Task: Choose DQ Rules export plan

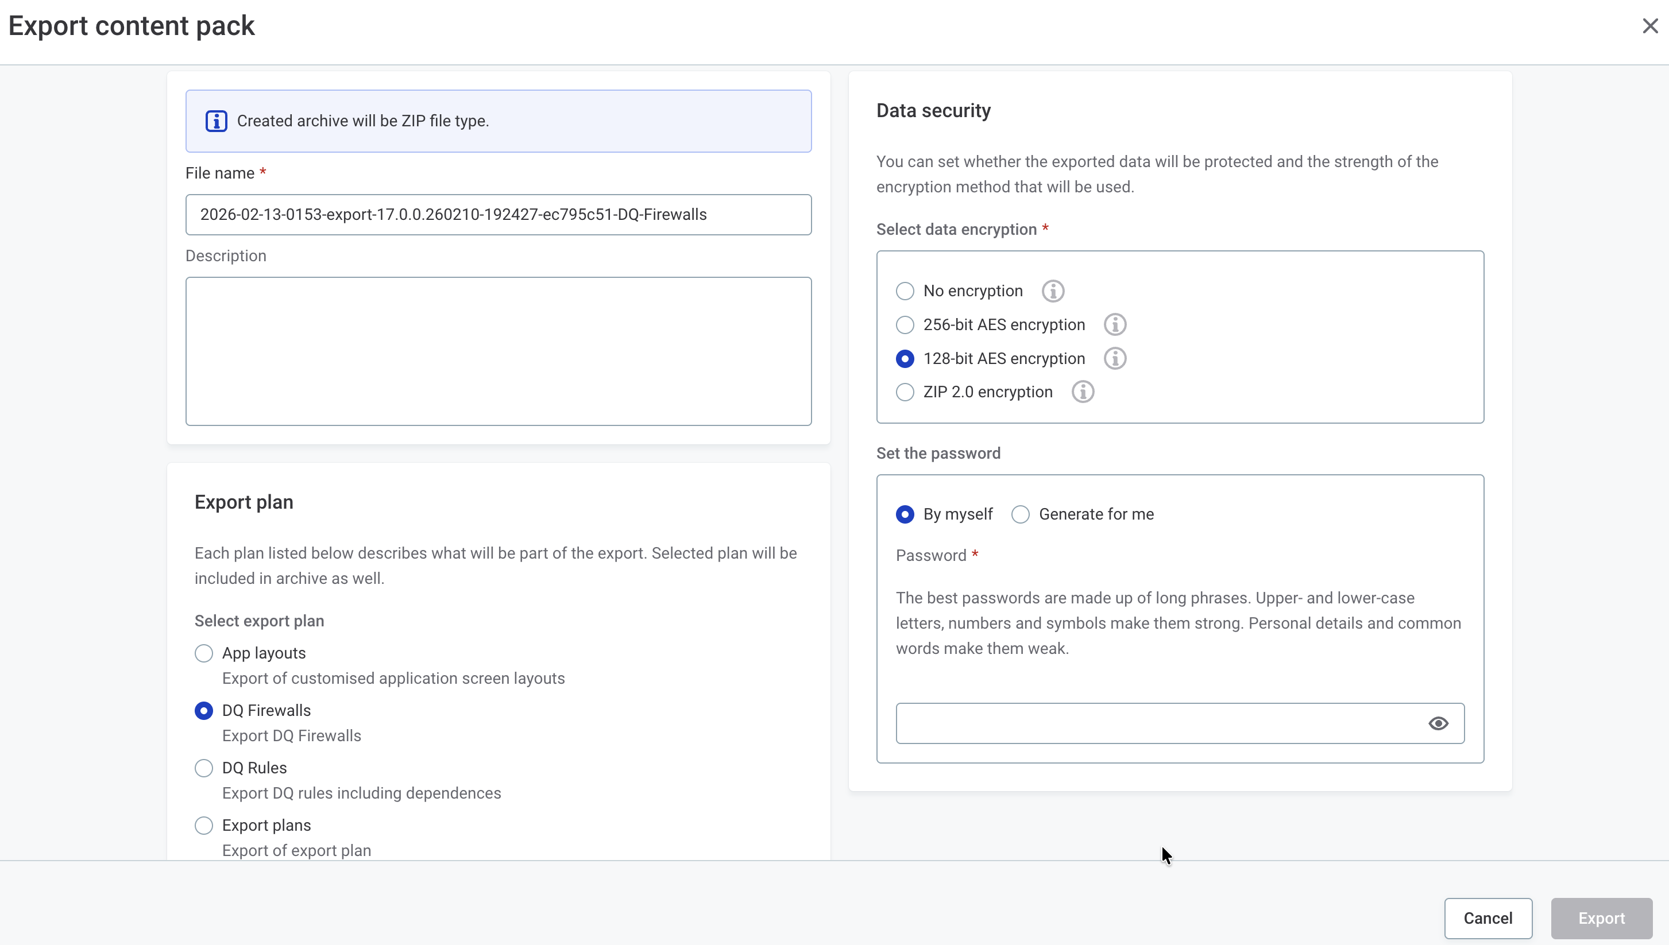Action: (204, 768)
